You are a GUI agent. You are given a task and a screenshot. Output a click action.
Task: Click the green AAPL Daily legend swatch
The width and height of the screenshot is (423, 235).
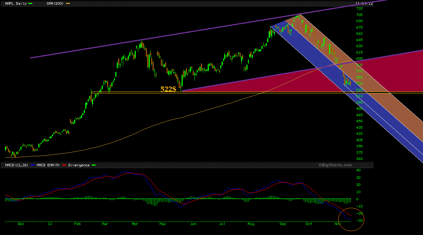pos(30,4)
